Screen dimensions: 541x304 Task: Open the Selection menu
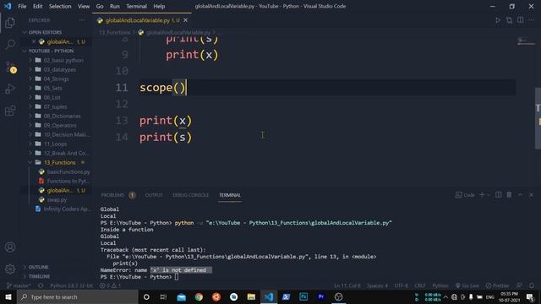pyautogui.click(x=60, y=6)
